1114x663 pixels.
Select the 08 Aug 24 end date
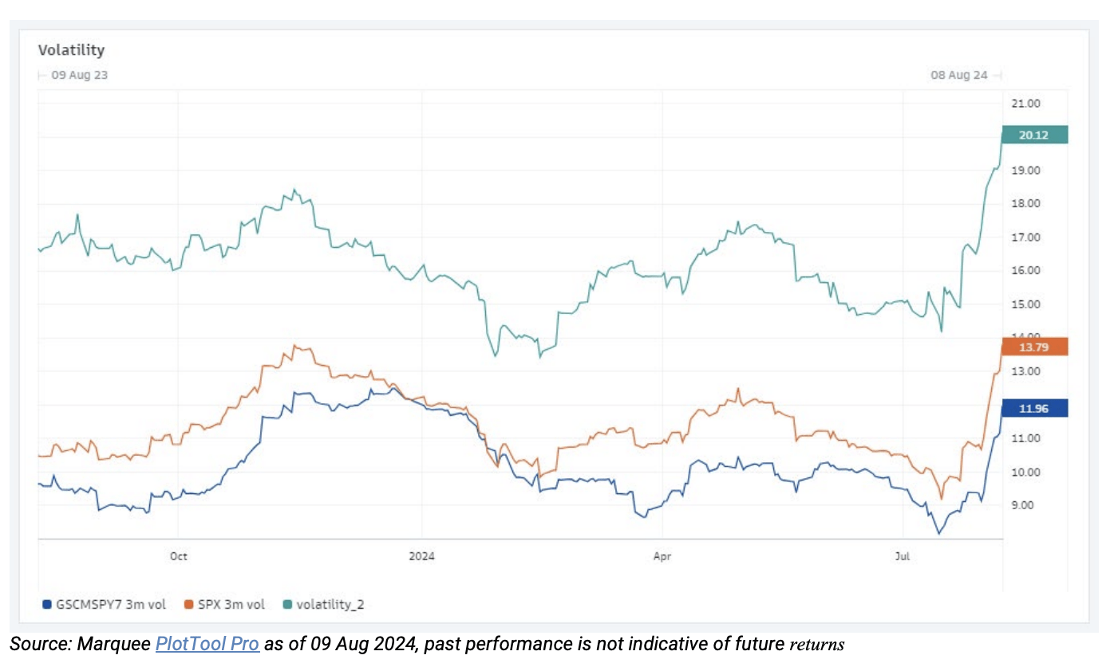[958, 75]
